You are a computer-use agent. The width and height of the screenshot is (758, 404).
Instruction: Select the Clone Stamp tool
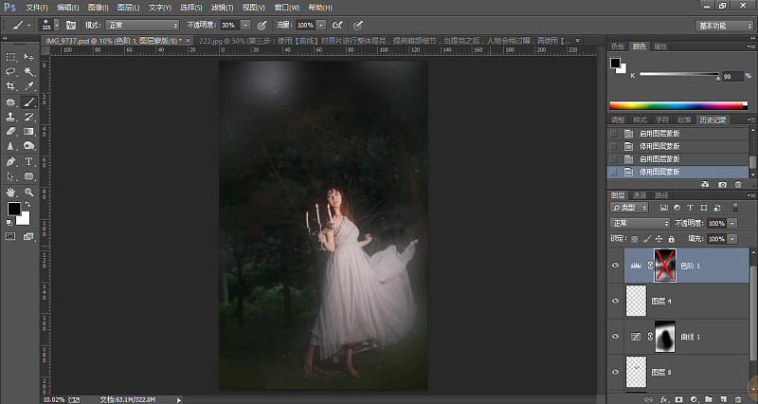point(10,117)
